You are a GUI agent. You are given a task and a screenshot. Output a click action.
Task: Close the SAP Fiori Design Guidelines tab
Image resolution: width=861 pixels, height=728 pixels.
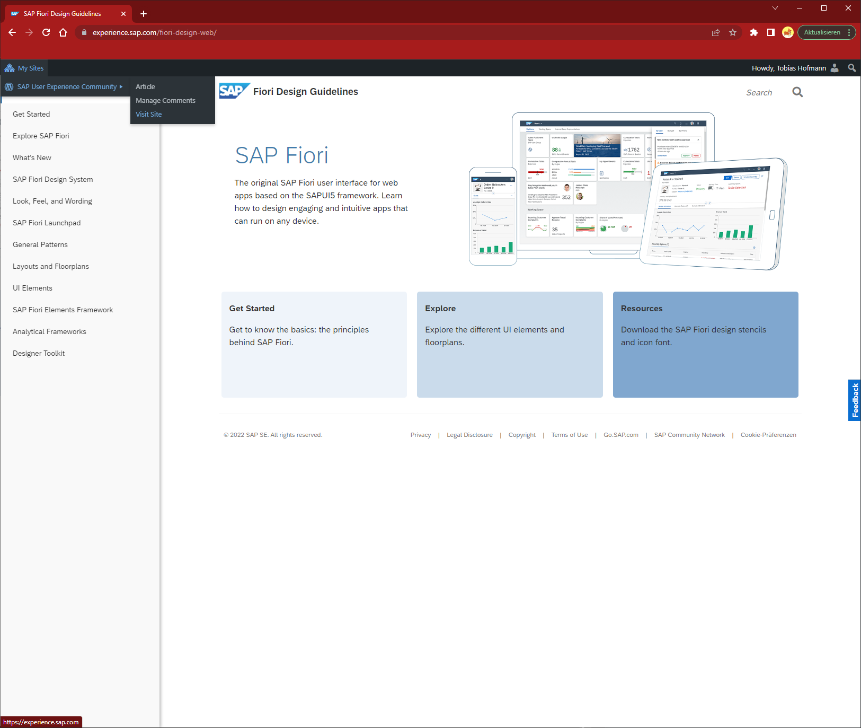click(123, 14)
